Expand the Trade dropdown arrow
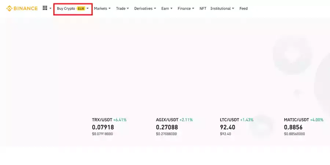 click(128, 8)
